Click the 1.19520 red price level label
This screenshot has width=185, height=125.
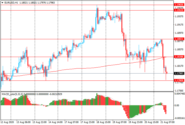(x=179, y=10)
